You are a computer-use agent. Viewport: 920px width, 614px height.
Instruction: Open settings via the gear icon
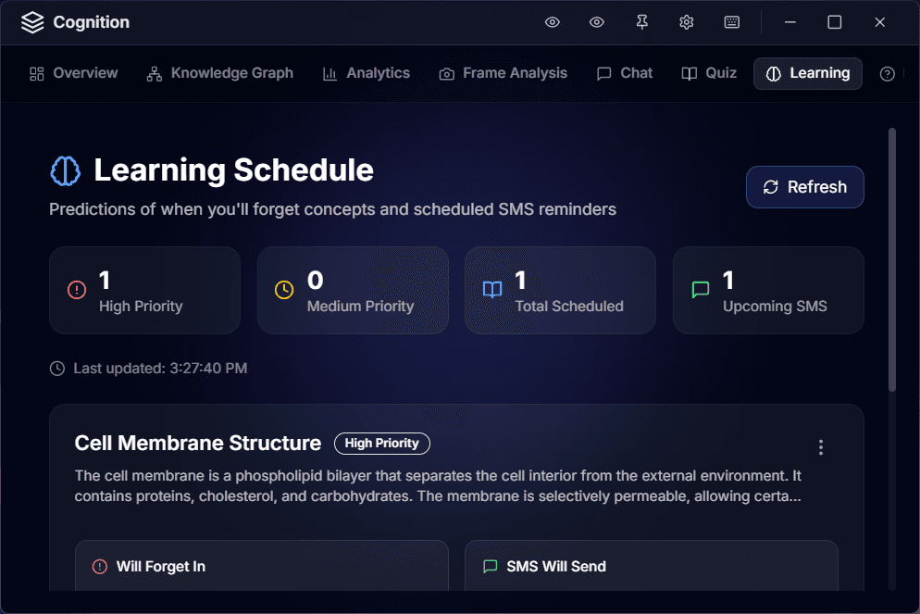click(x=686, y=22)
